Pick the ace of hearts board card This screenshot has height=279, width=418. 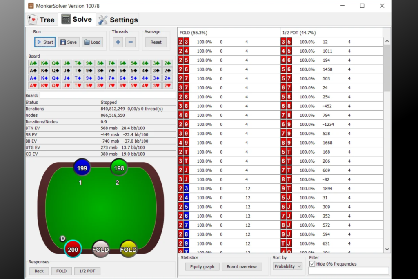33,86
